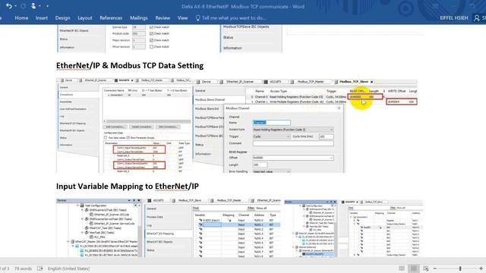Select the connections screenshot with red-boxed parameters

[124, 125]
